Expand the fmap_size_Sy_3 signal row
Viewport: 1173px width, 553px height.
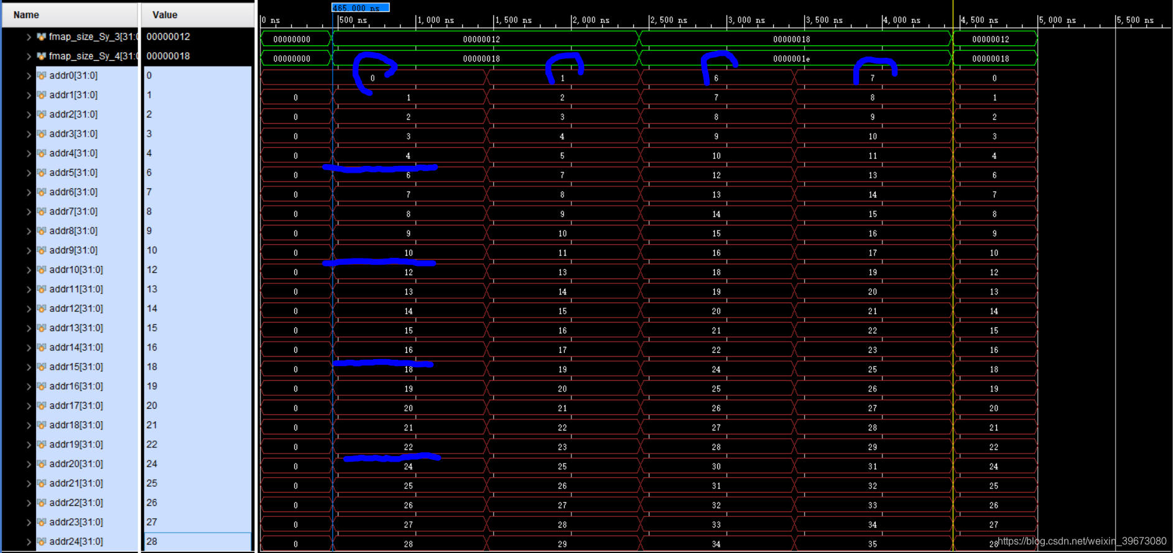29,37
